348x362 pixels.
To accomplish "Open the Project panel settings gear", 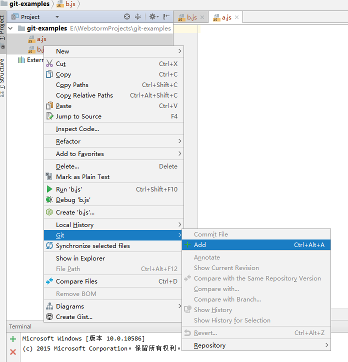I will pyautogui.click(x=153, y=17).
